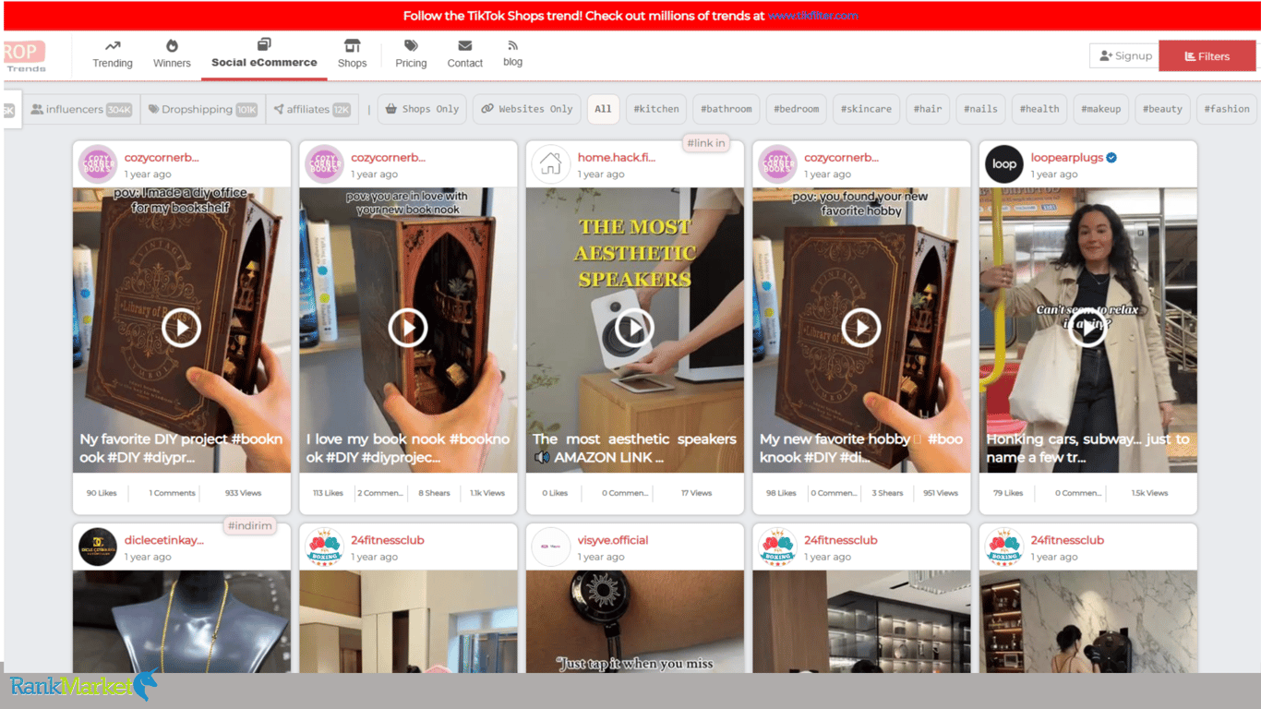
Task: Click the Trending arrow icon
Action: 113,45
